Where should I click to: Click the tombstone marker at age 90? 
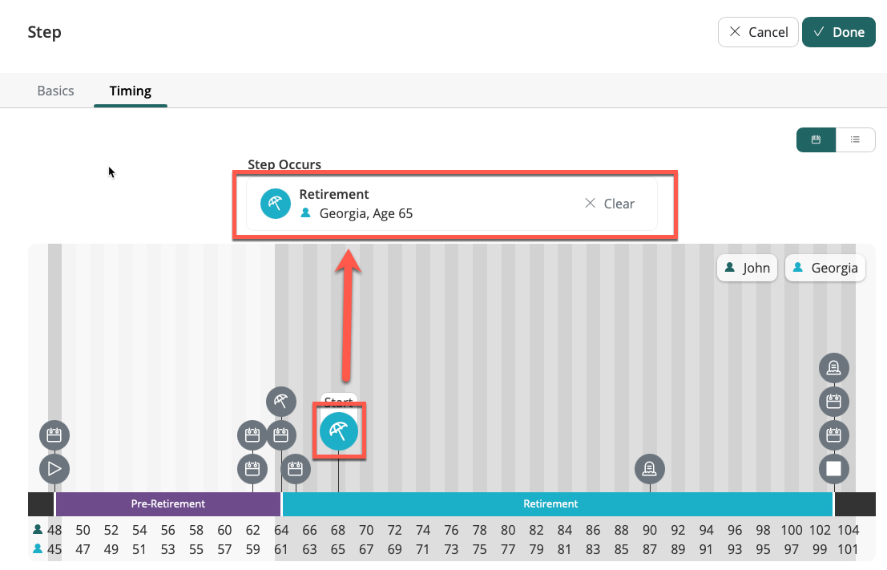[650, 468]
